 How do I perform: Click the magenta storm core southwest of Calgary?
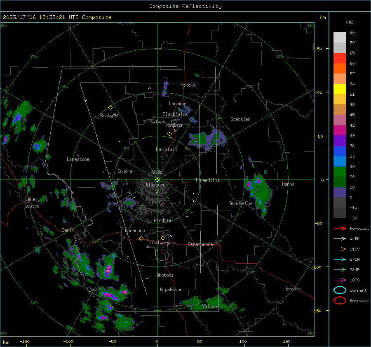pos(108,269)
